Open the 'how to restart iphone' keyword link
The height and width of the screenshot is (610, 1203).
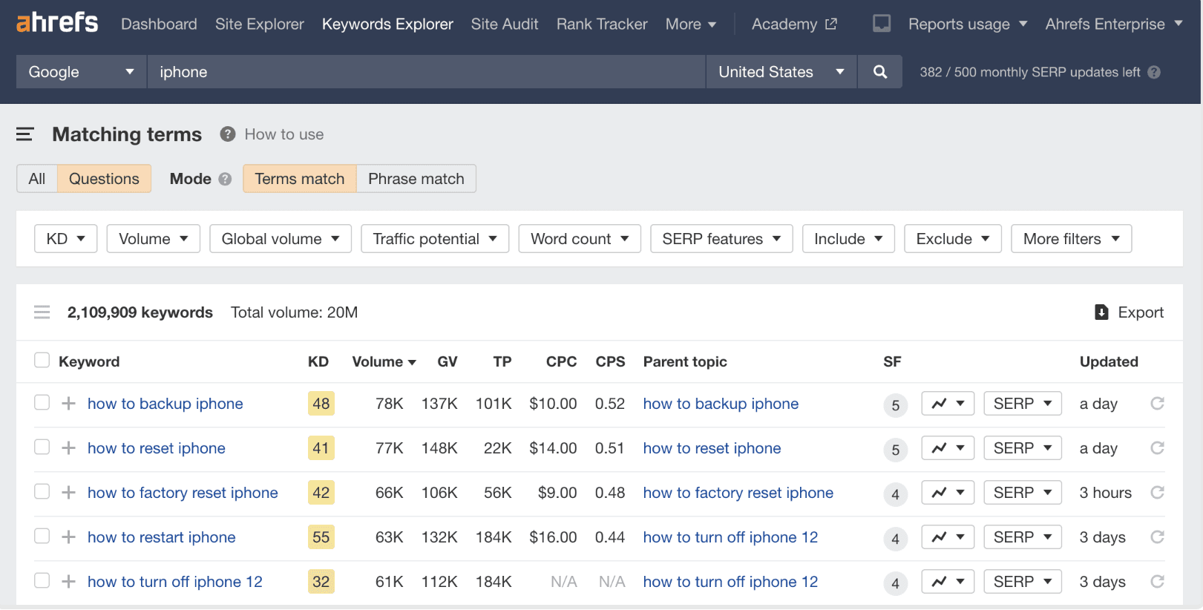tap(162, 537)
